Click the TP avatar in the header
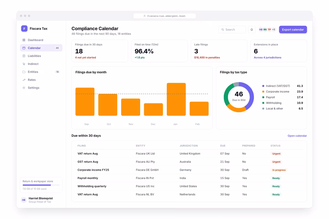The image size is (329, 219). coord(269,30)
